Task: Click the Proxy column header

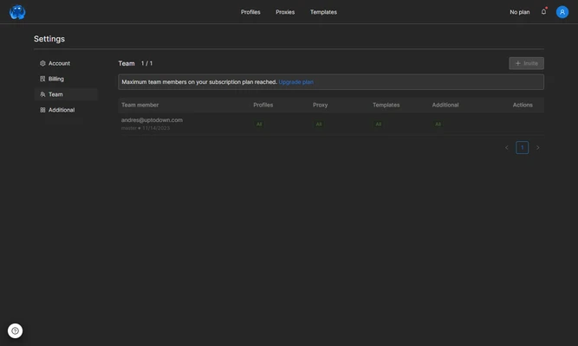Action: pos(321,105)
